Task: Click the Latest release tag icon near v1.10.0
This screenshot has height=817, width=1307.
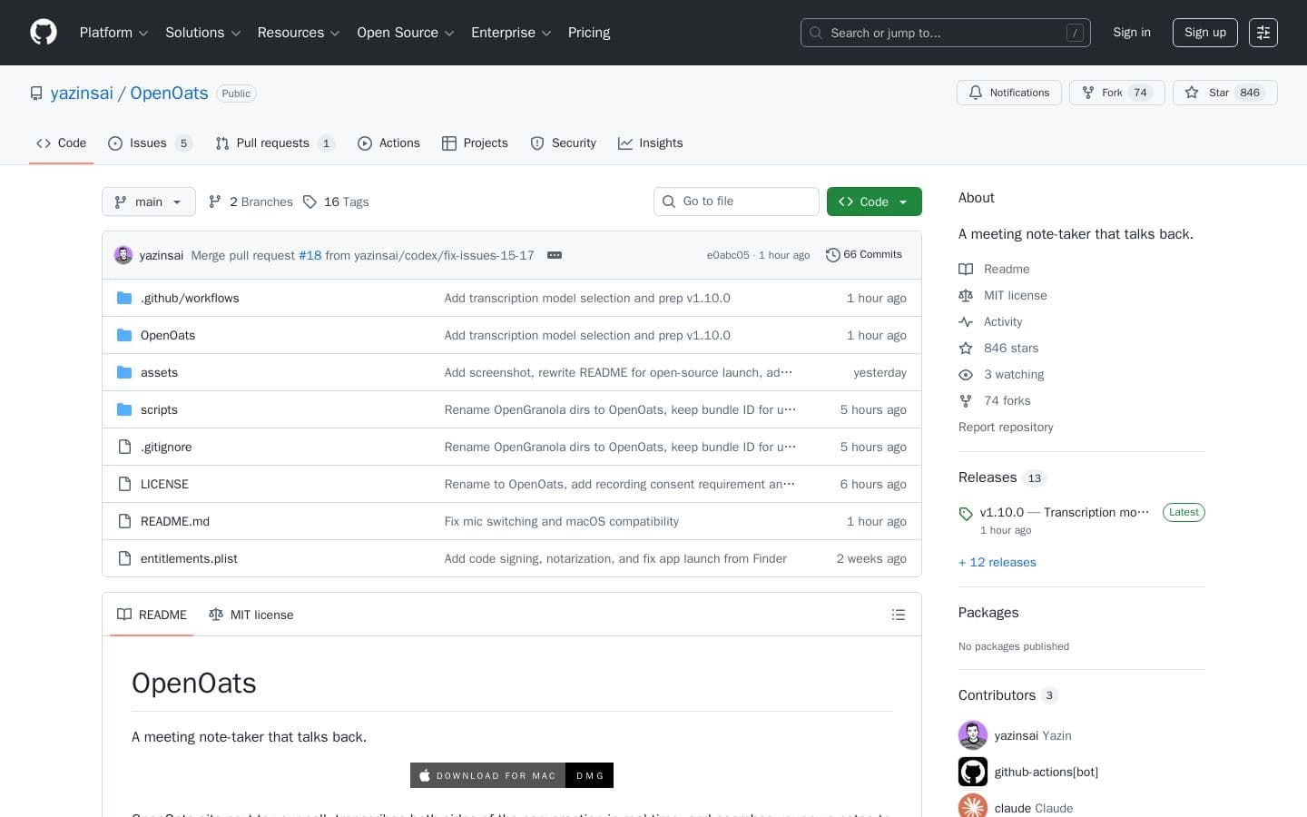Action: coord(966,514)
